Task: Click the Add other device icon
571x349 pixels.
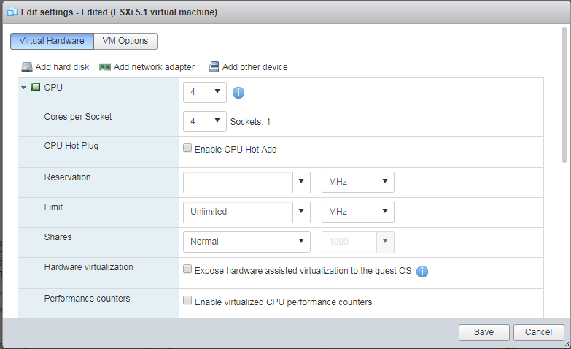Action: [214, 67]
